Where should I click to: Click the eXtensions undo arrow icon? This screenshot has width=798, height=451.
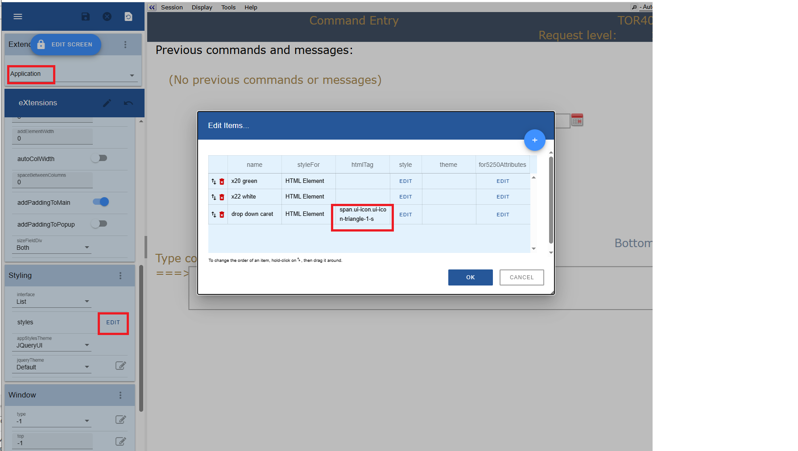coord(128,103)
